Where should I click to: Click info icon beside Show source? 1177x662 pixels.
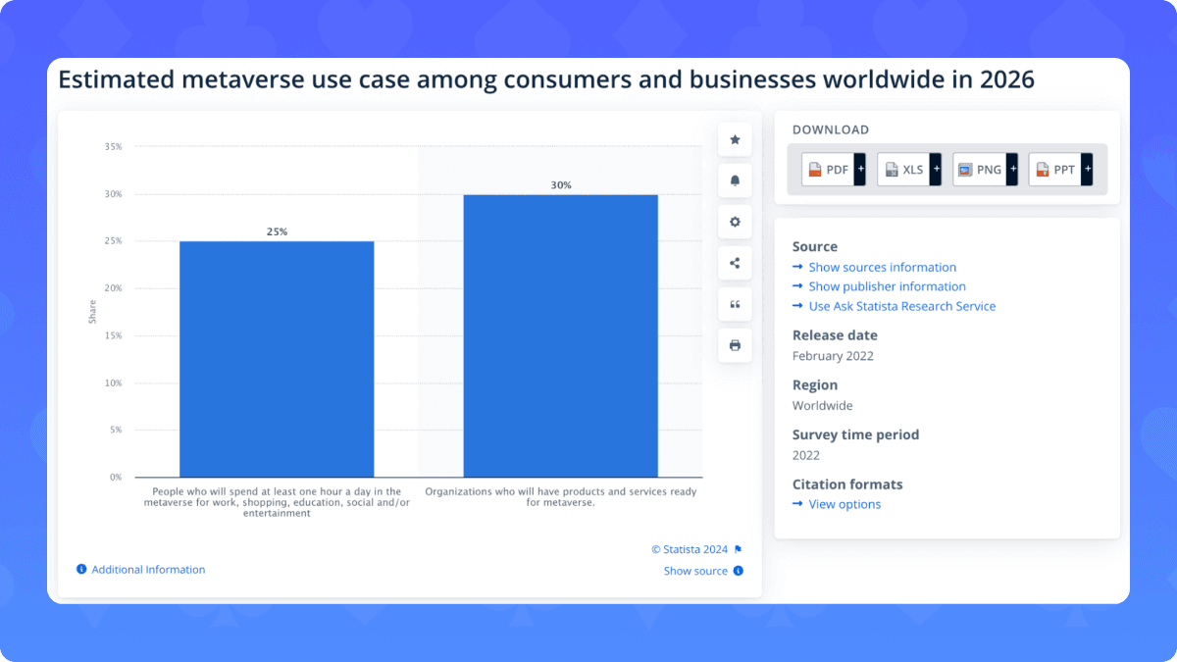738,571
